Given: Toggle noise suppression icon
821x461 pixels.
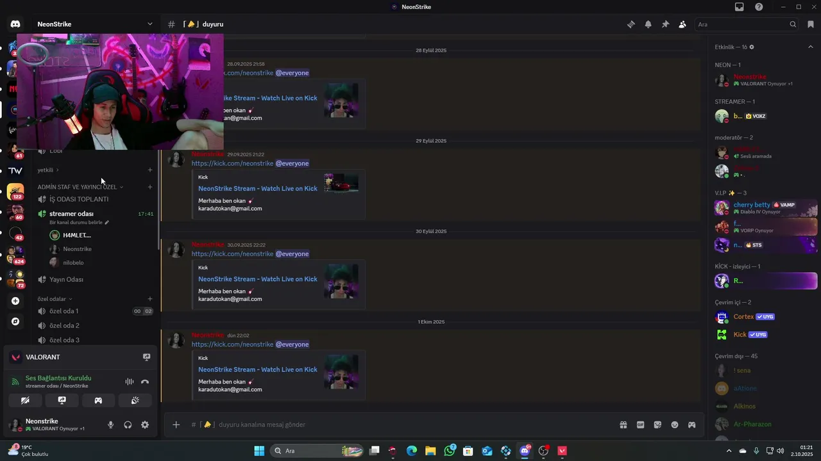Looking at the screenshot, I should click(130, 382).
